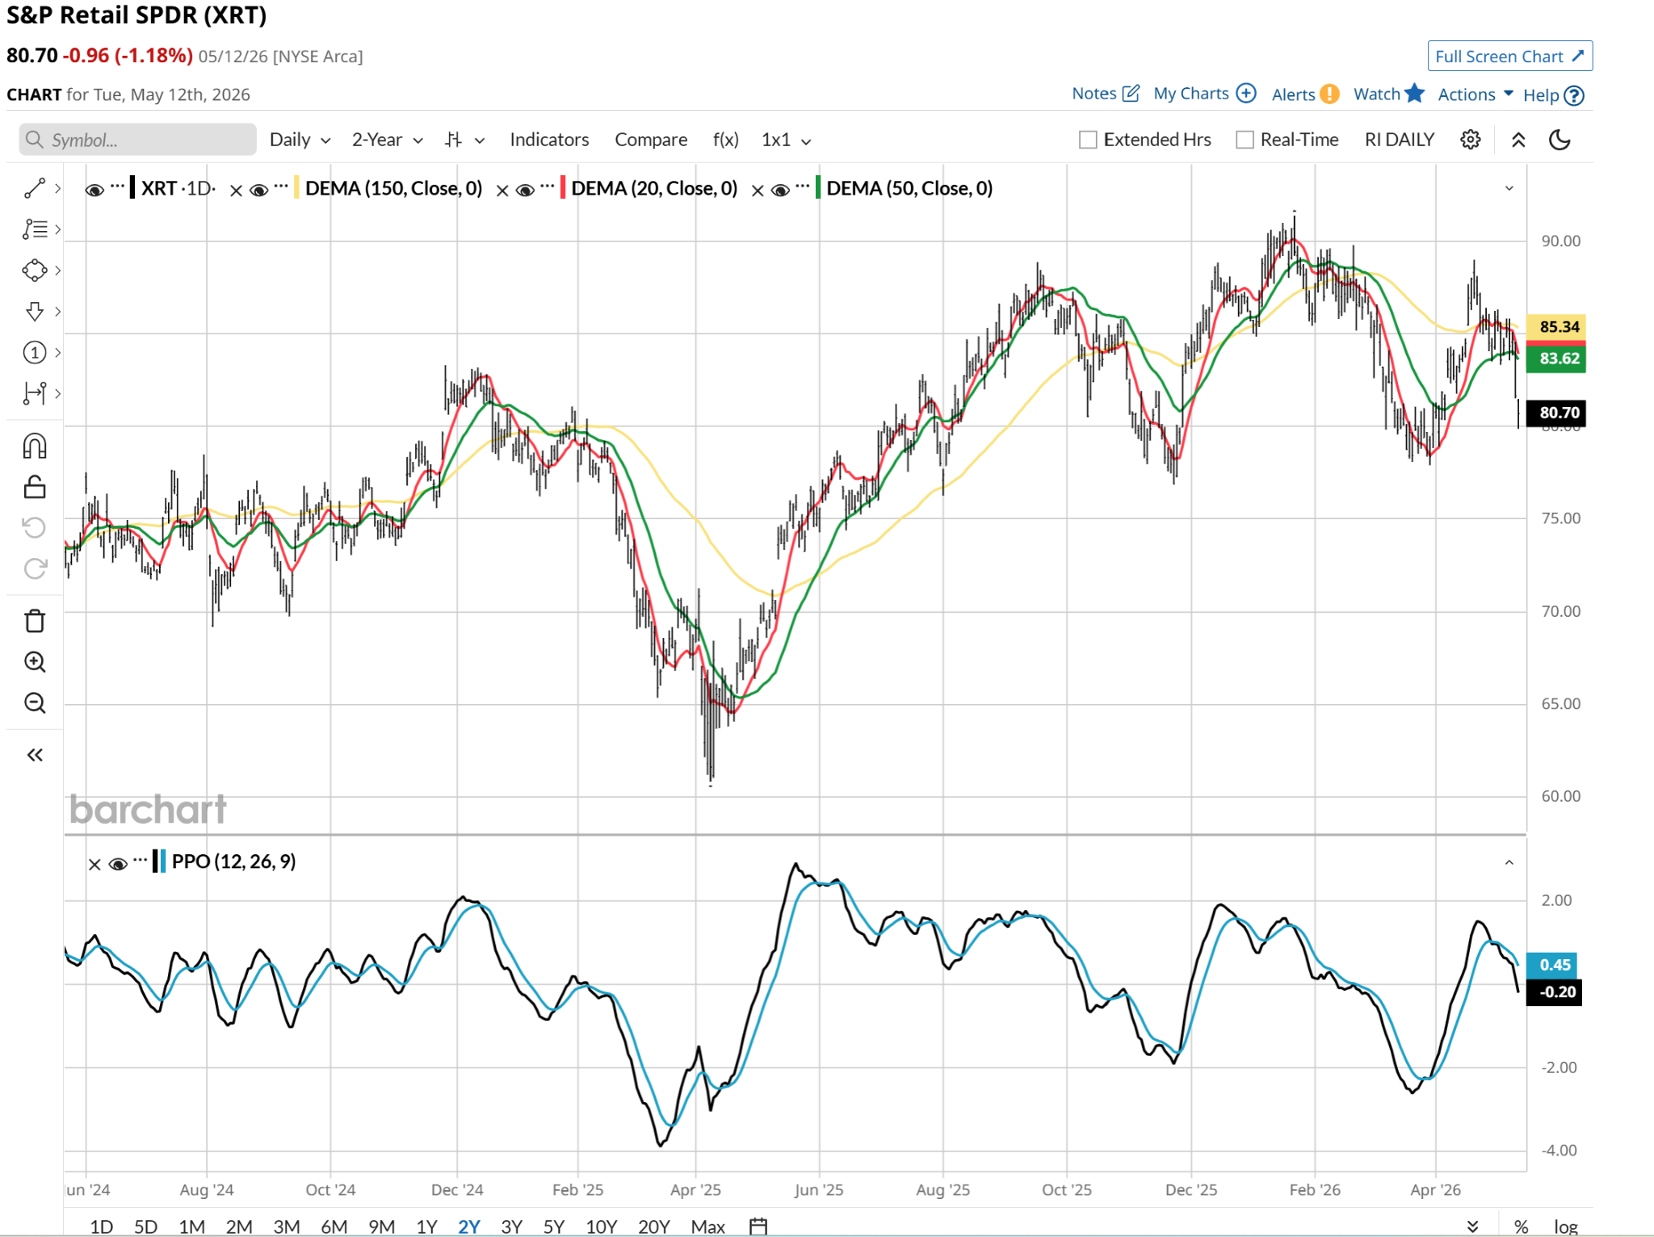Select the 6M time range tab

pyautogui.click(x=334, y=1227)
